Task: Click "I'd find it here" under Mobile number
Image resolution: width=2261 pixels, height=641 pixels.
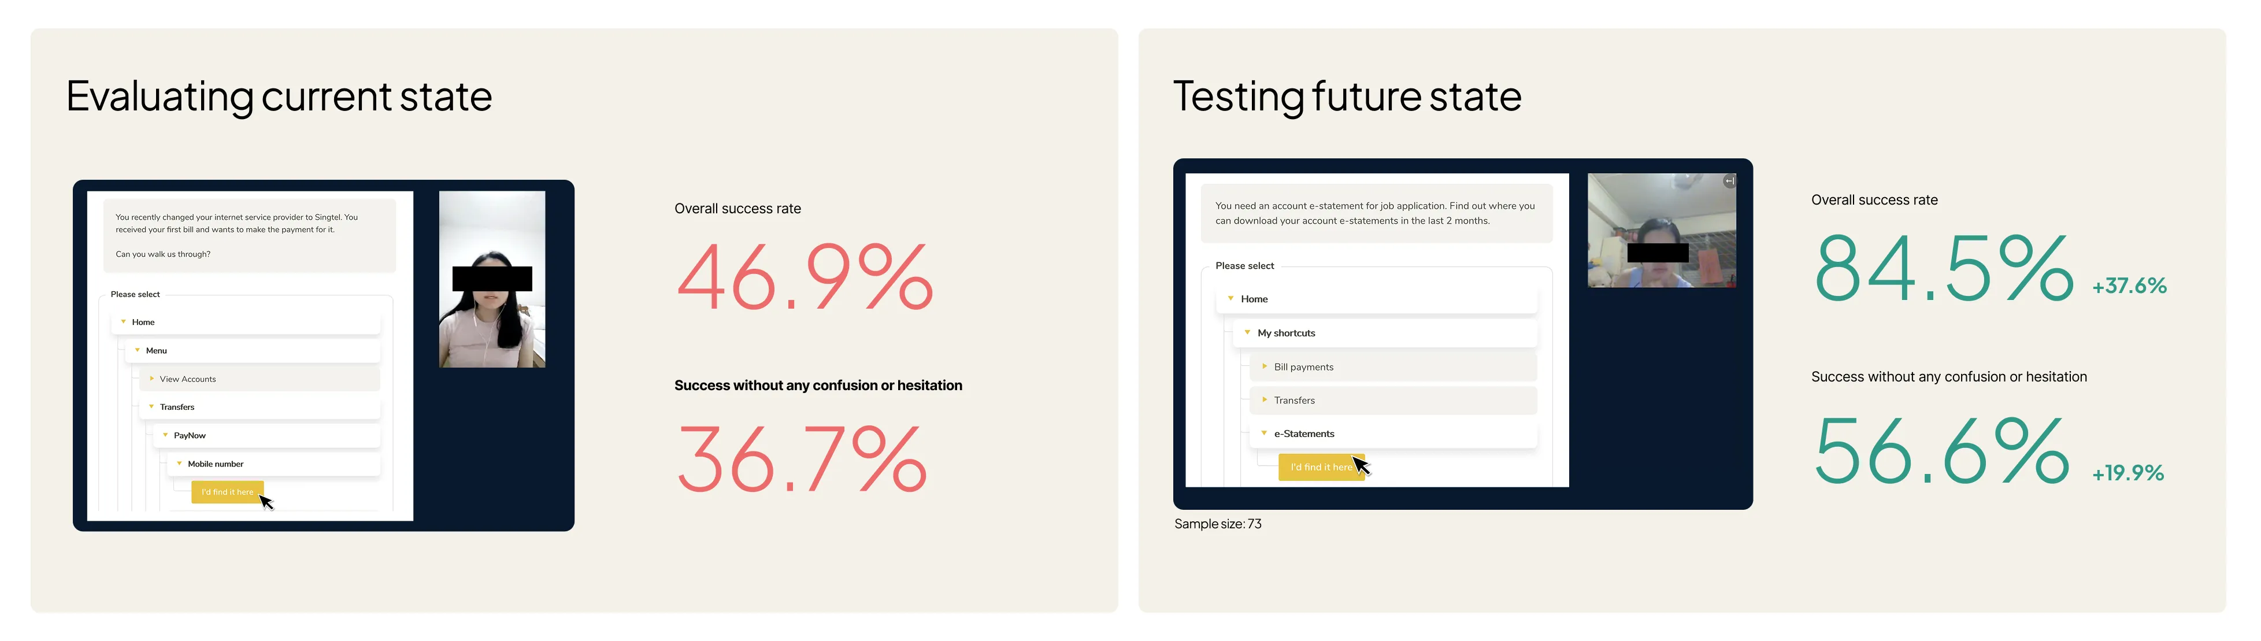Action: click(x=227, y=492)
